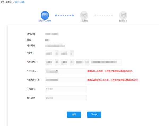This screenshot has height=126, width=159.
Task: Open the second 联系地址 city dropdown
Action: click(67, 62)
